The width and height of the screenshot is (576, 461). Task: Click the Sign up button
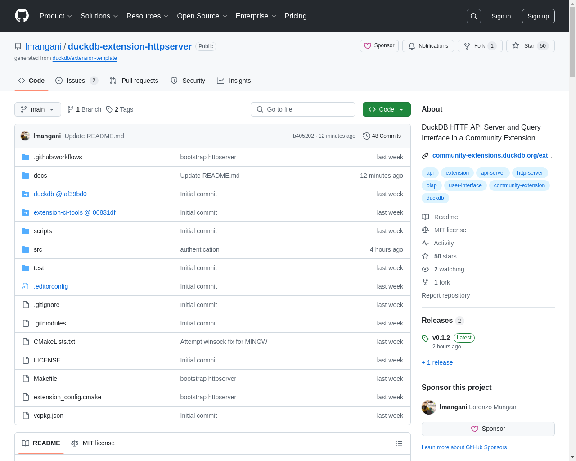pyautogui.click(x=538, y=16)
